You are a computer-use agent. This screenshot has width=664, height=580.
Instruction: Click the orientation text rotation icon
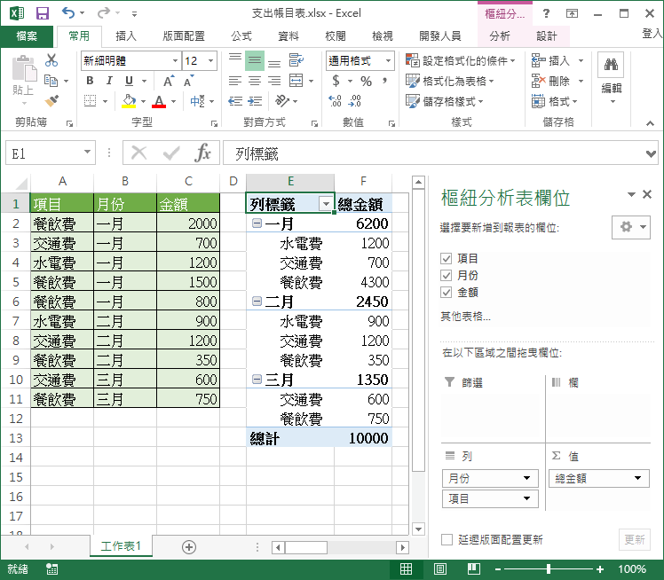point(282,101)
